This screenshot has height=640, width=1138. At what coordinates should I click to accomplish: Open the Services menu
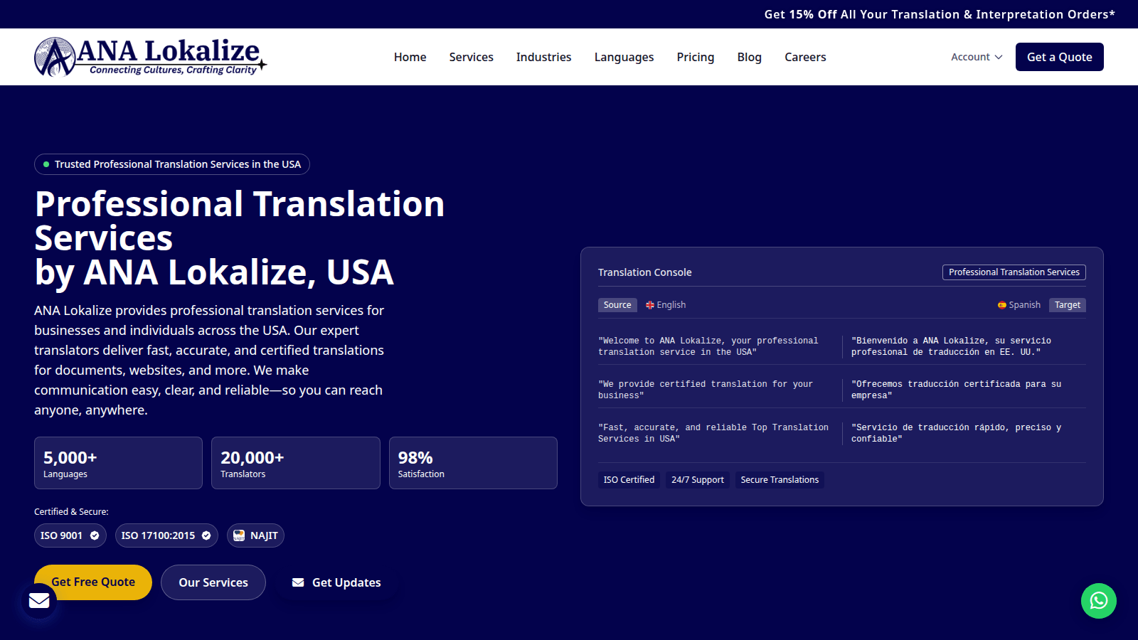(x=471, y=57)
